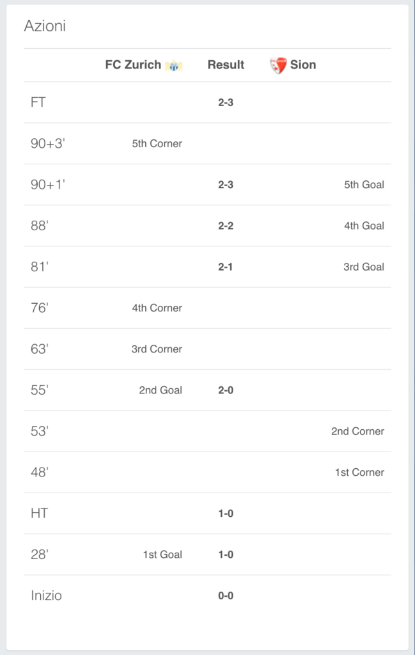
Task: Select the 5th Goal event for Sion
Action: 364,185
